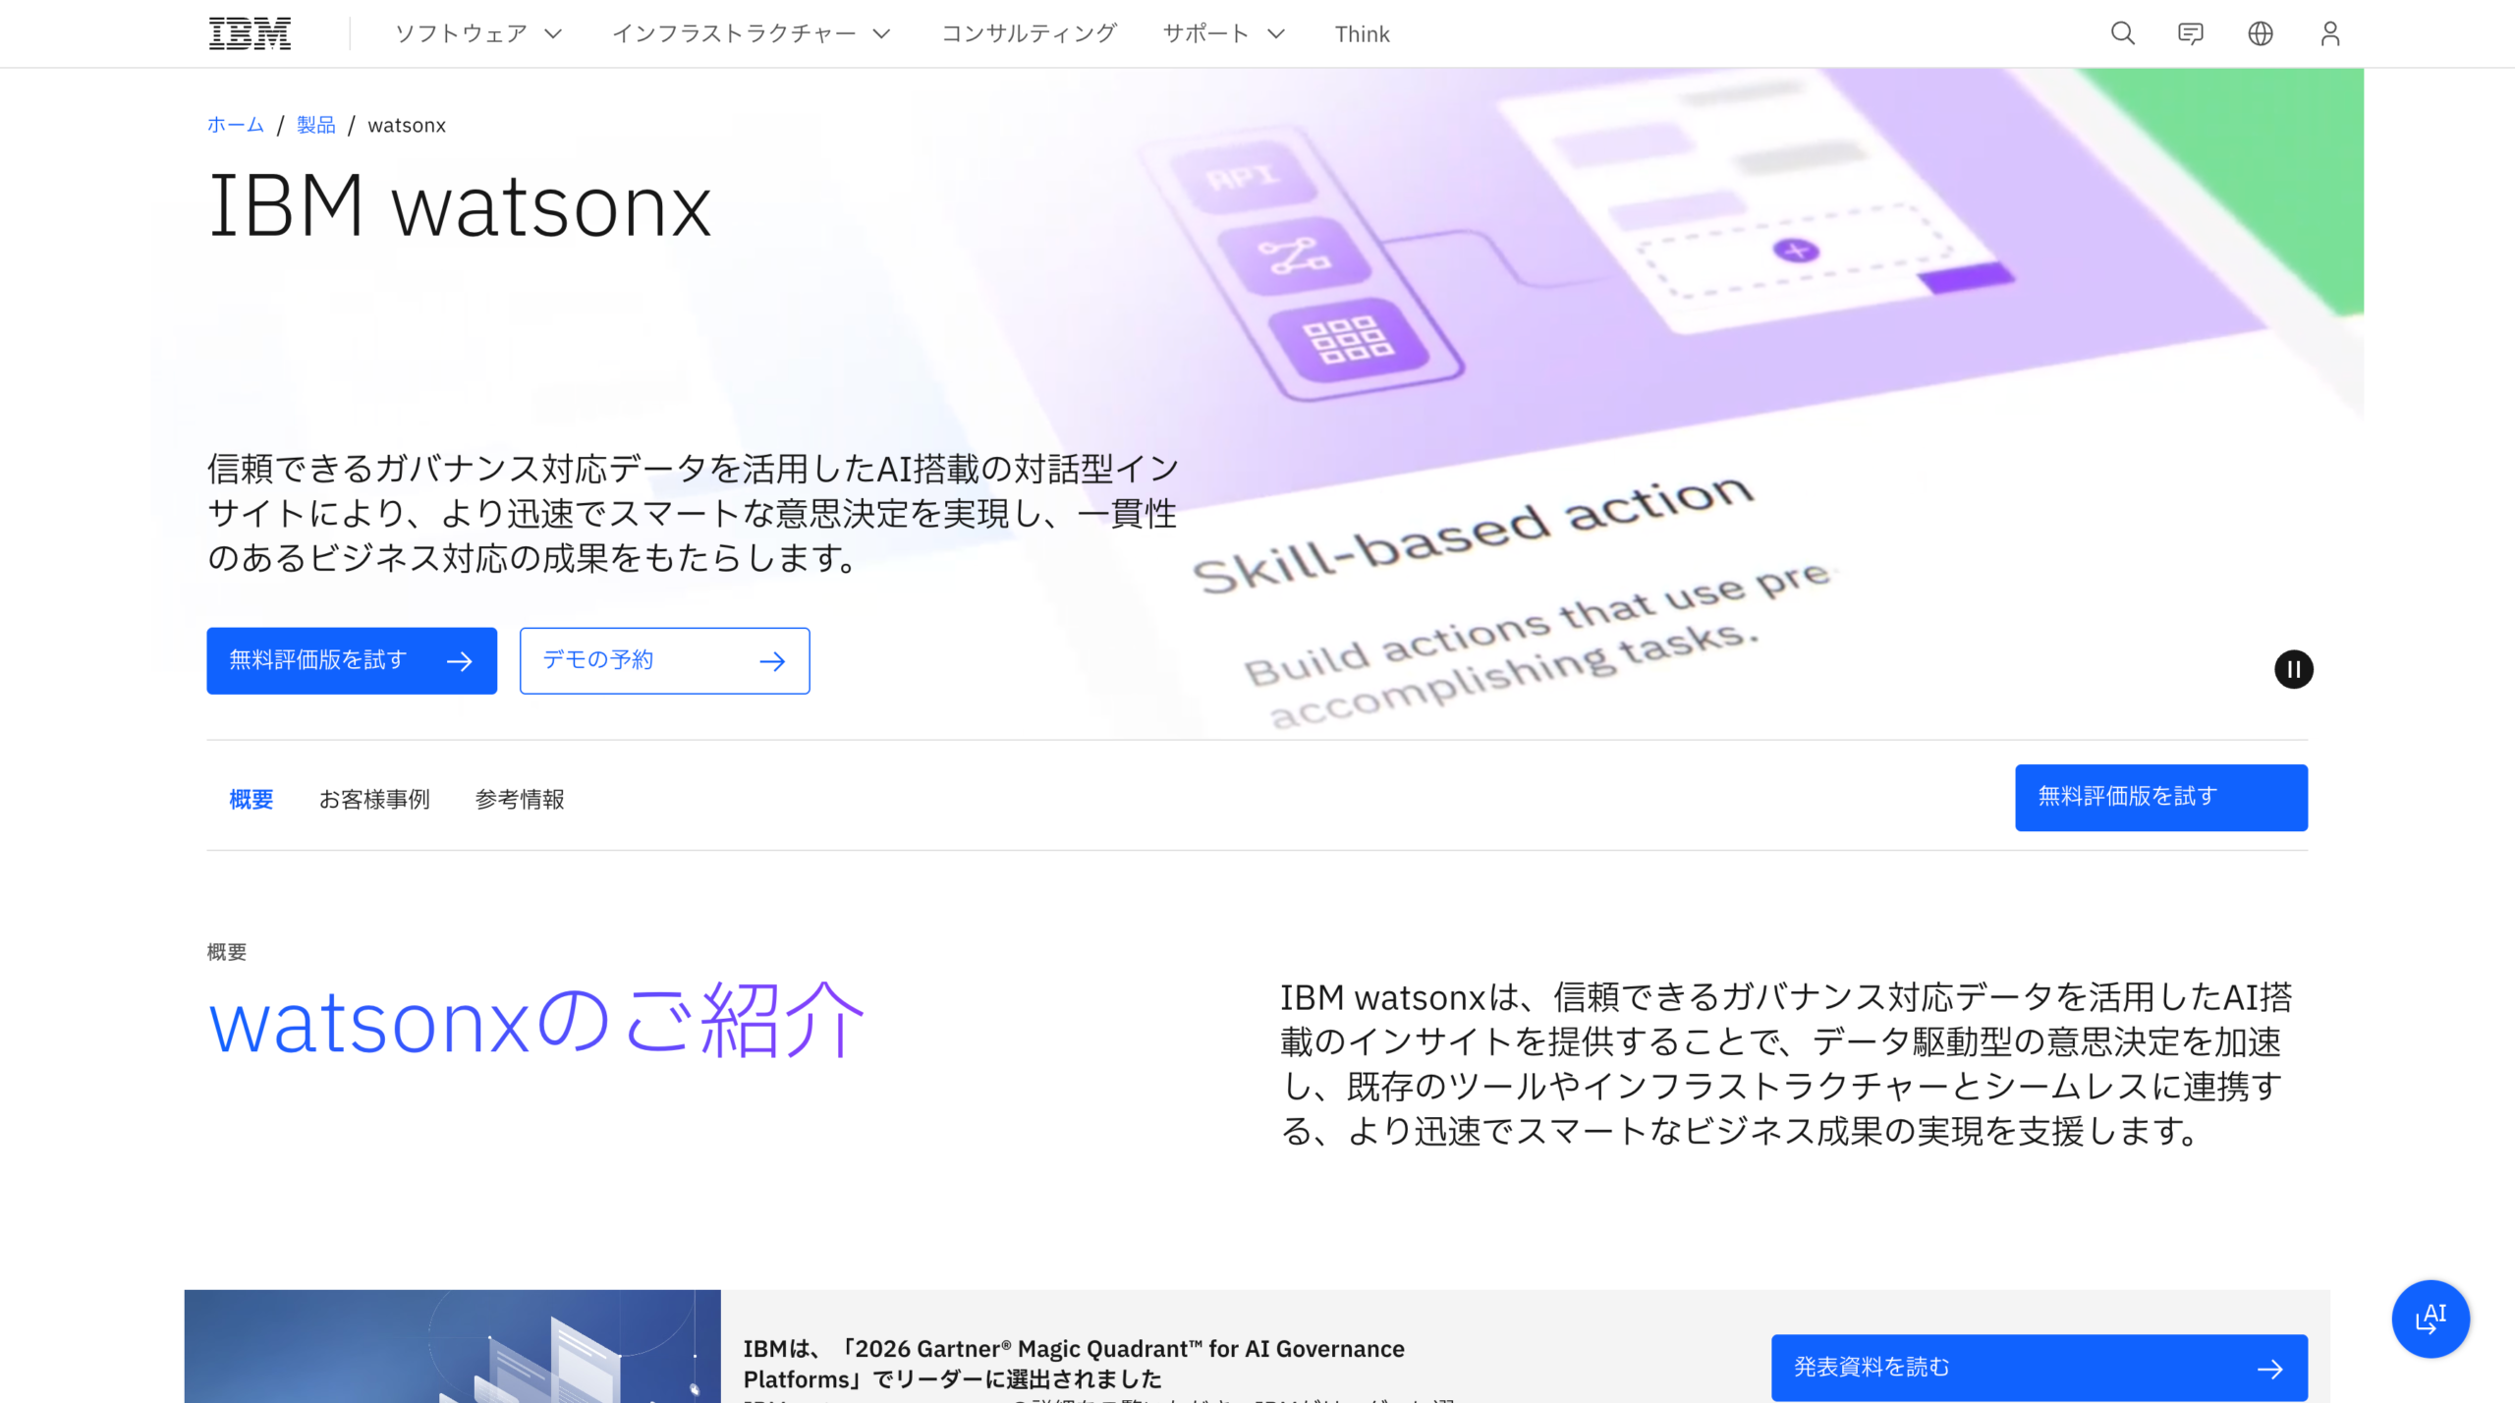
Task: Click the watsonxのご紹介 heading
Action: coord(536,1020)
